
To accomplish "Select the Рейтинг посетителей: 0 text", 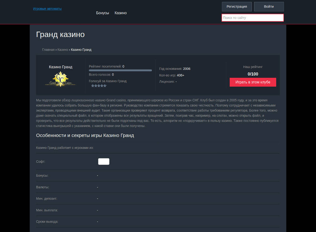I will coord(106,66).
